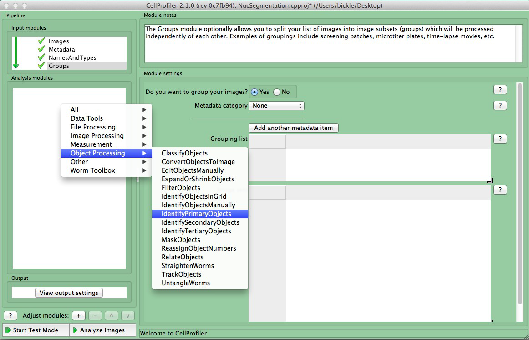Choose UntangleWorms module

coord(200,283)
